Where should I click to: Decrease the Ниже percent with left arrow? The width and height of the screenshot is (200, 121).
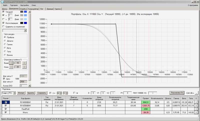(11, 67)
